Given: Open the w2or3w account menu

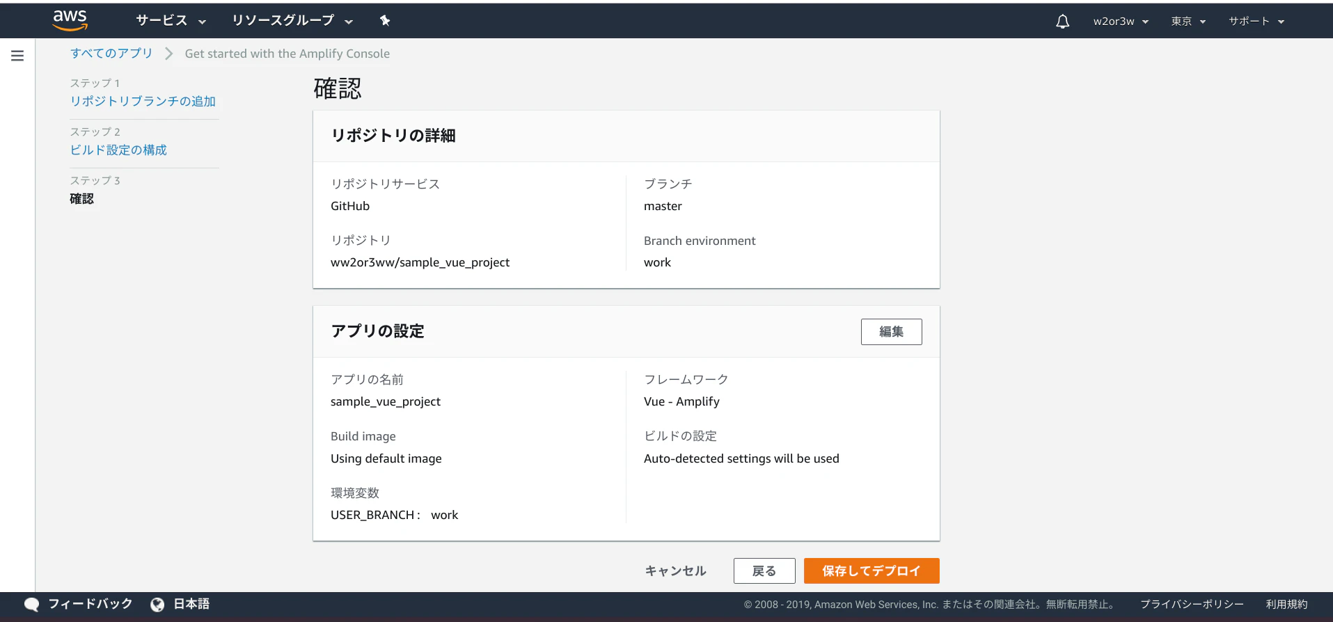Looking at the screenshot, I should point(1121,22).
